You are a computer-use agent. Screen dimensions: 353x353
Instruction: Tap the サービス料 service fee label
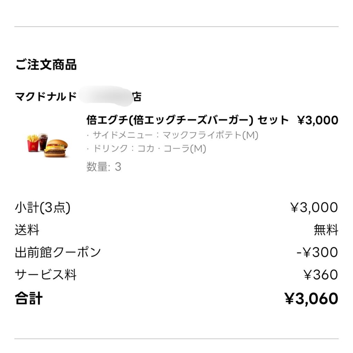tap(46, 275)
